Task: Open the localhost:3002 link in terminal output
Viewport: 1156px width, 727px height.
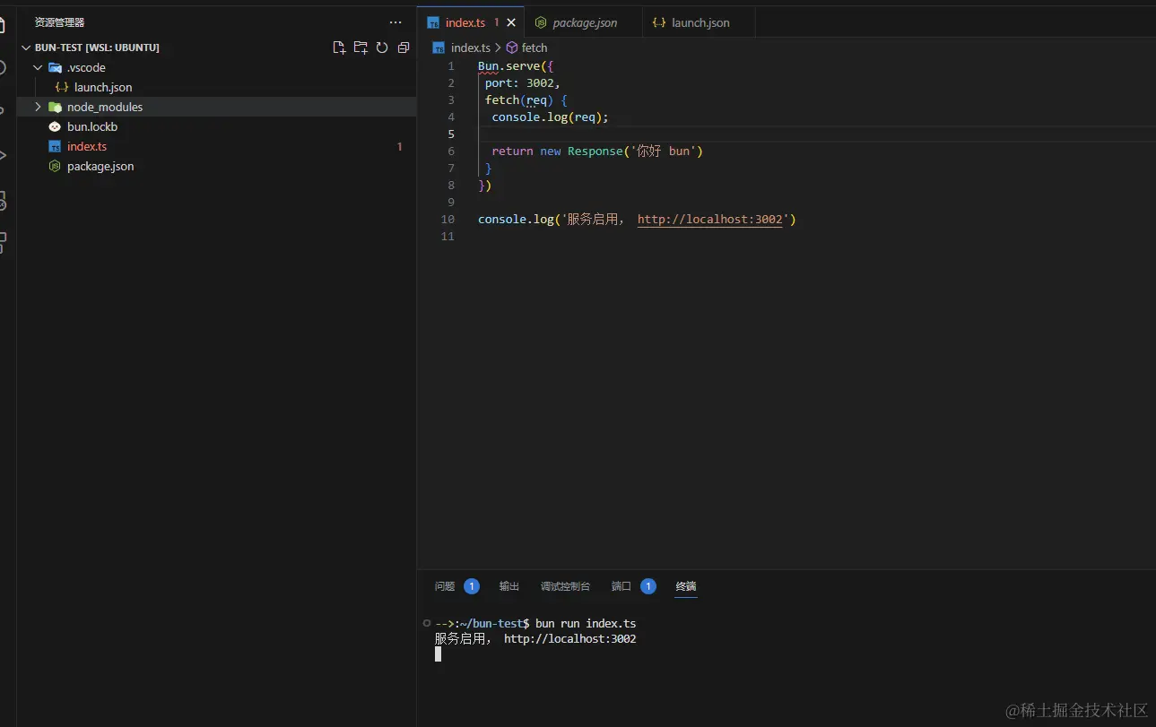Action: pos(570,639)
